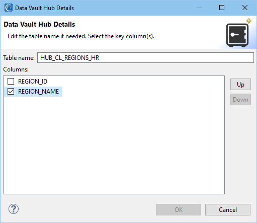Click the yellow sparkle on vault icon
The width and height of the screenshot is (257, 223).
(249, 21)
